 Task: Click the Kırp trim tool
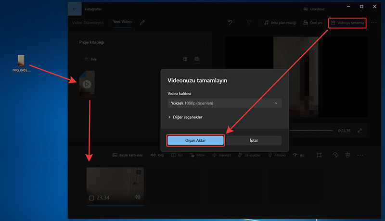pyautogui.click(x=157, y=155)
